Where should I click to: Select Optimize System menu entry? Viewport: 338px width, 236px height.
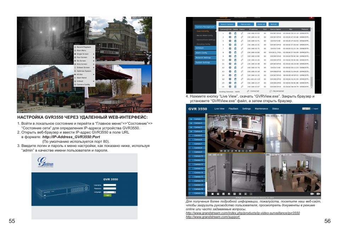[x=84, y=71]
